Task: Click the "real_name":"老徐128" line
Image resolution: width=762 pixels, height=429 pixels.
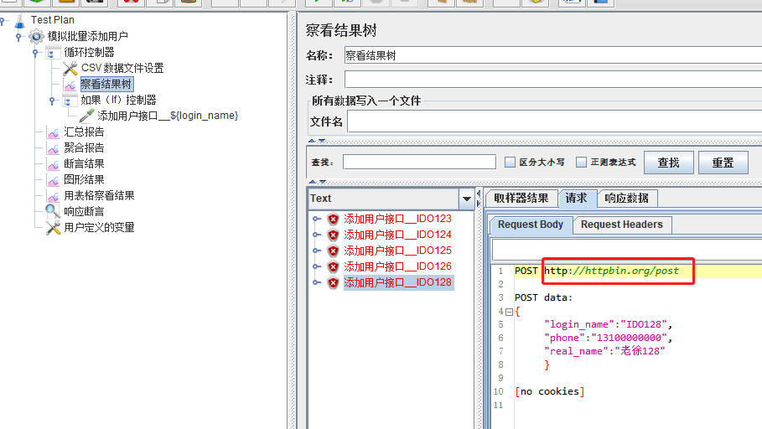Action: tap(604, 351)
